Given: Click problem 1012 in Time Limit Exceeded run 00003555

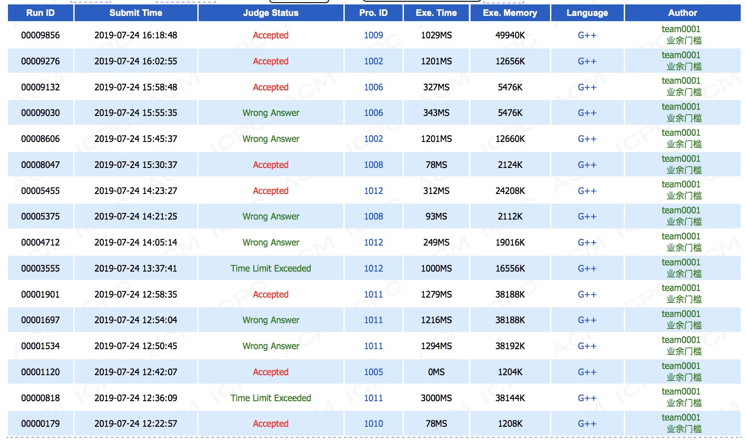Looking at the screenshot, I should tap(373, 268).
